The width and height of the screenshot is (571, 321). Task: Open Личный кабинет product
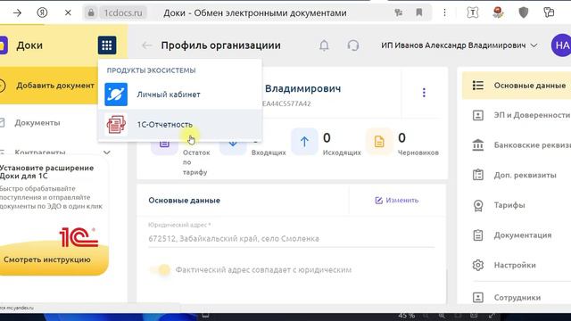pos(180,95)
